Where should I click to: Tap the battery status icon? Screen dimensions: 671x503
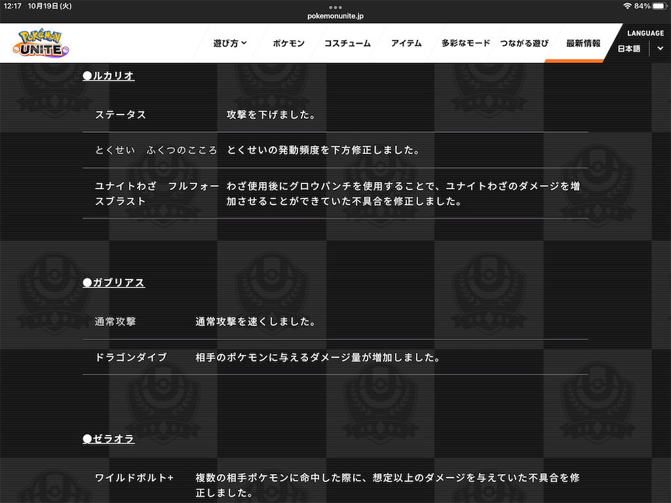pyautogui.click(x=660, y=6)
